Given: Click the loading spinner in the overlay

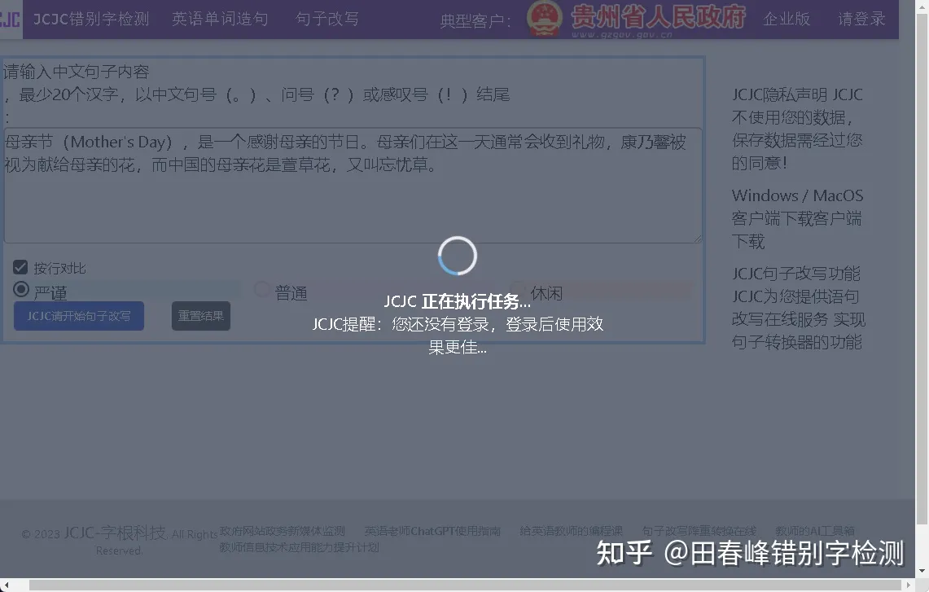Looking at the screenshot, I should pos(458,256).
